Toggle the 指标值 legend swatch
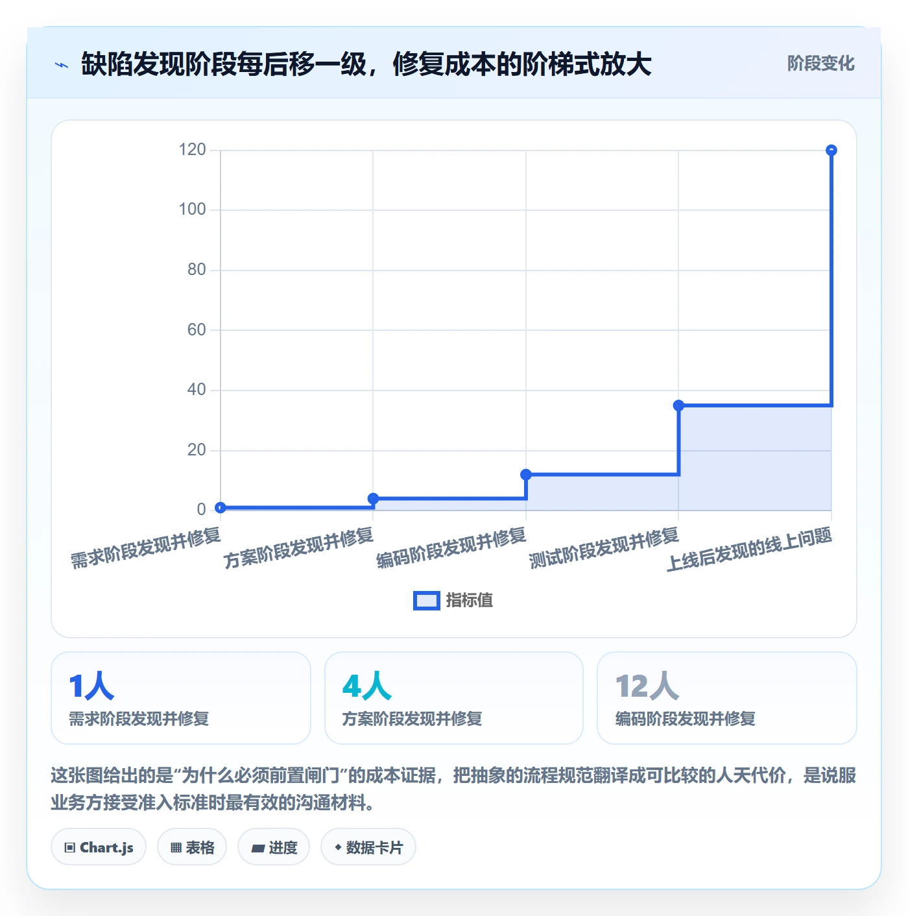This screenshot has width=908, height=916. click(x=427, y=601)
